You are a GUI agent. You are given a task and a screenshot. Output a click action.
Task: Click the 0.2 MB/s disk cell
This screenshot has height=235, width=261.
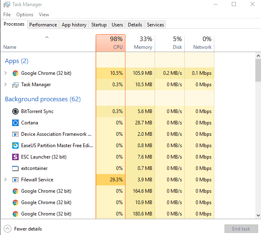tap(170, 73)
